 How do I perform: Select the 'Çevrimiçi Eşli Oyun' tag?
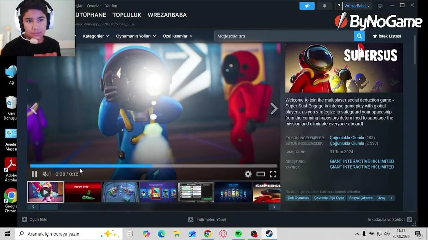[x=329, y=198]
